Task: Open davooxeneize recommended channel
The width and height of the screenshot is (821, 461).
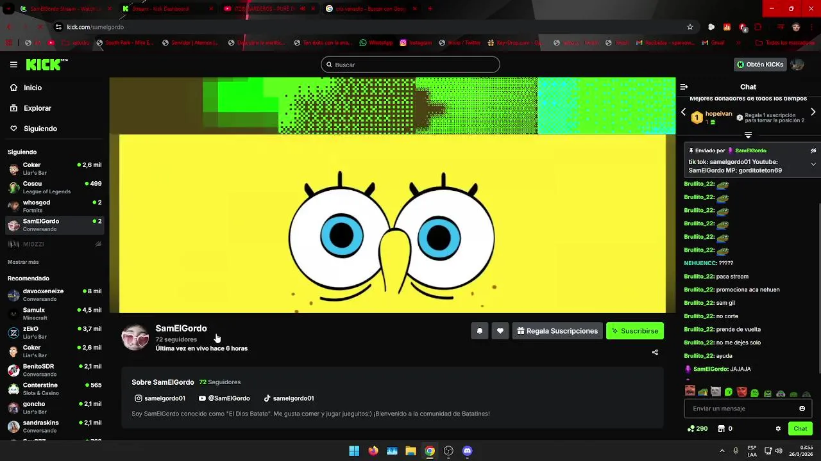Action: click(55, 295)
